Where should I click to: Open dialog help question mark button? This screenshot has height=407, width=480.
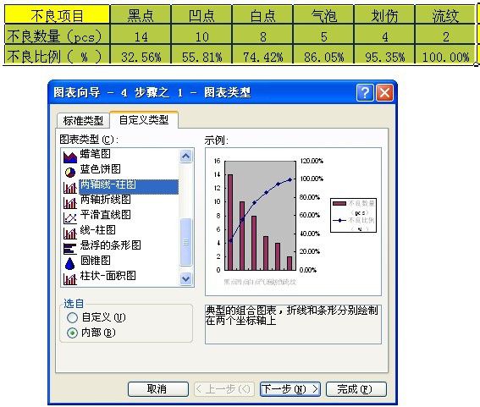coord(365,92)
